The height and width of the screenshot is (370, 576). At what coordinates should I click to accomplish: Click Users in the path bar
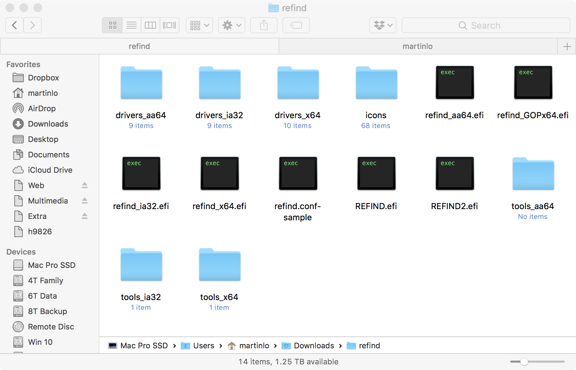(x=197, y=346)
